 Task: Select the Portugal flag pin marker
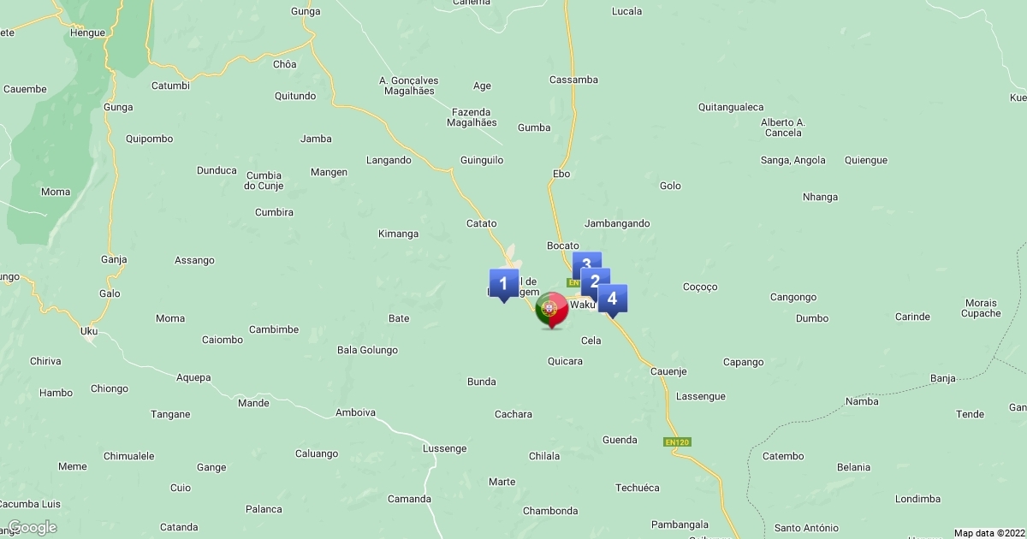(552, 310)
